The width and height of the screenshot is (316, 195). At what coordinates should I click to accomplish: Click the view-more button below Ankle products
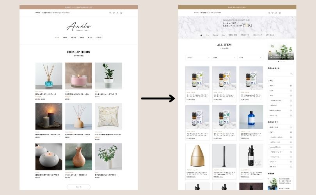click(78, 187)
